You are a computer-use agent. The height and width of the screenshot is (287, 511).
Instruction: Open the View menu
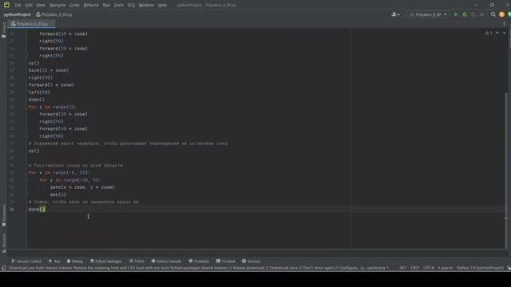click(41, 5)
